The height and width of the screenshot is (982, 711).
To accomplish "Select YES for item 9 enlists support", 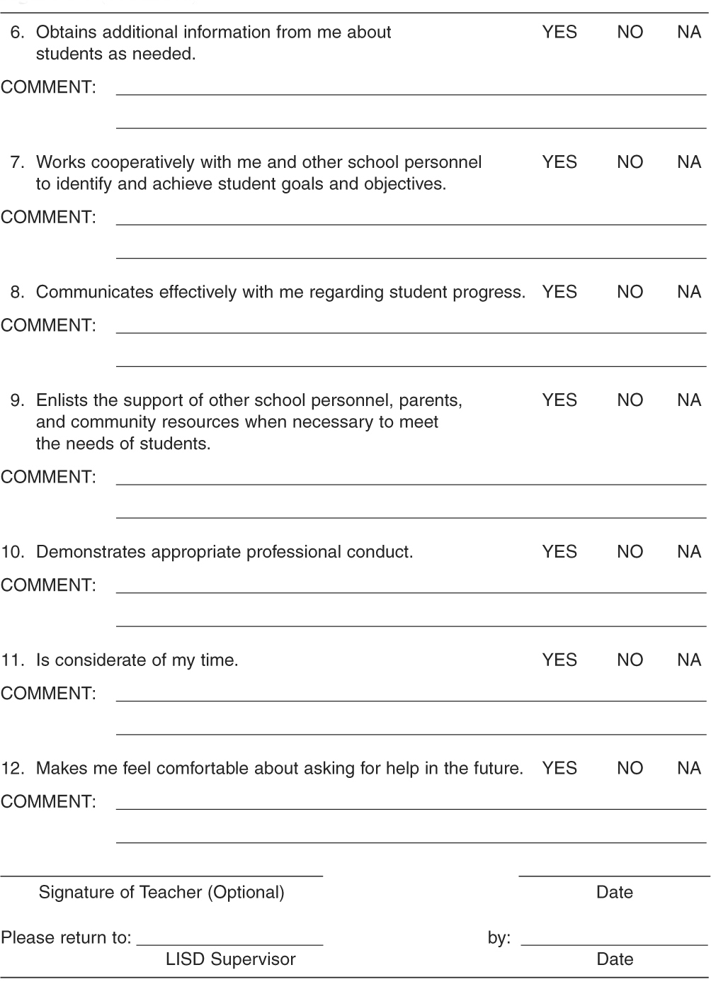I will (559, 400).
